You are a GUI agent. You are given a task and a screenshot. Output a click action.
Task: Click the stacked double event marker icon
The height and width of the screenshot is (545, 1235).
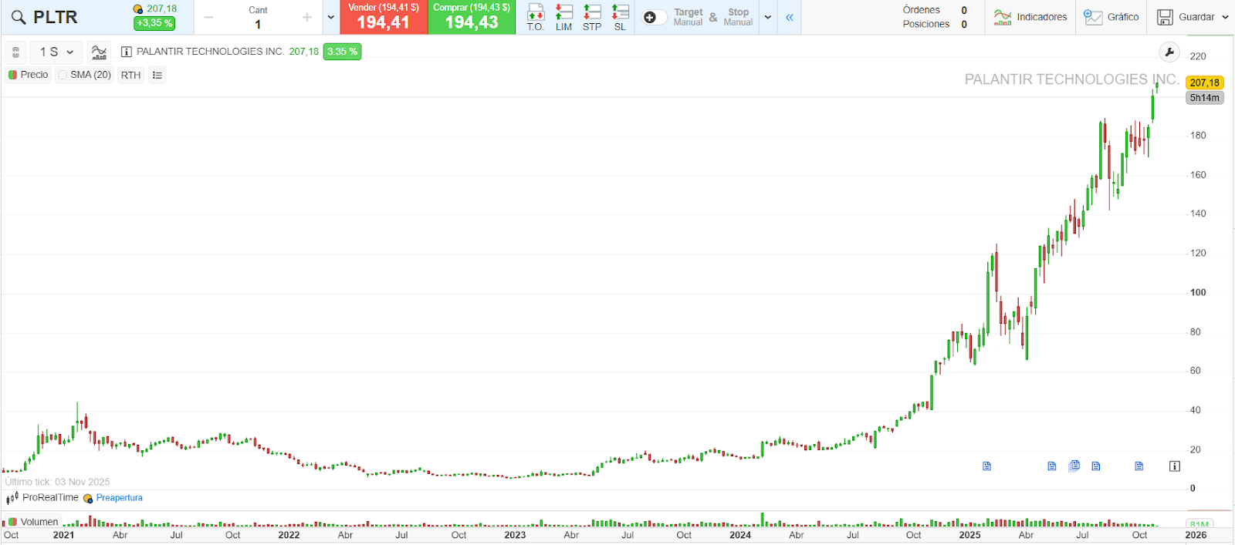[x=1074, y=466]
